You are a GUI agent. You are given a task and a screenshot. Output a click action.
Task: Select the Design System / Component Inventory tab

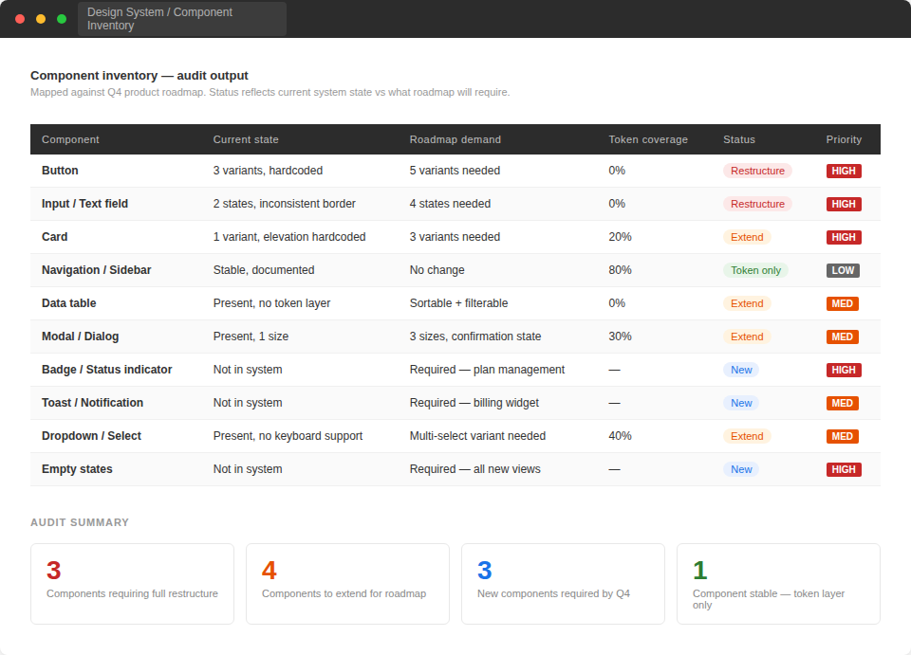pyautogui.click(x=182, y=19)
